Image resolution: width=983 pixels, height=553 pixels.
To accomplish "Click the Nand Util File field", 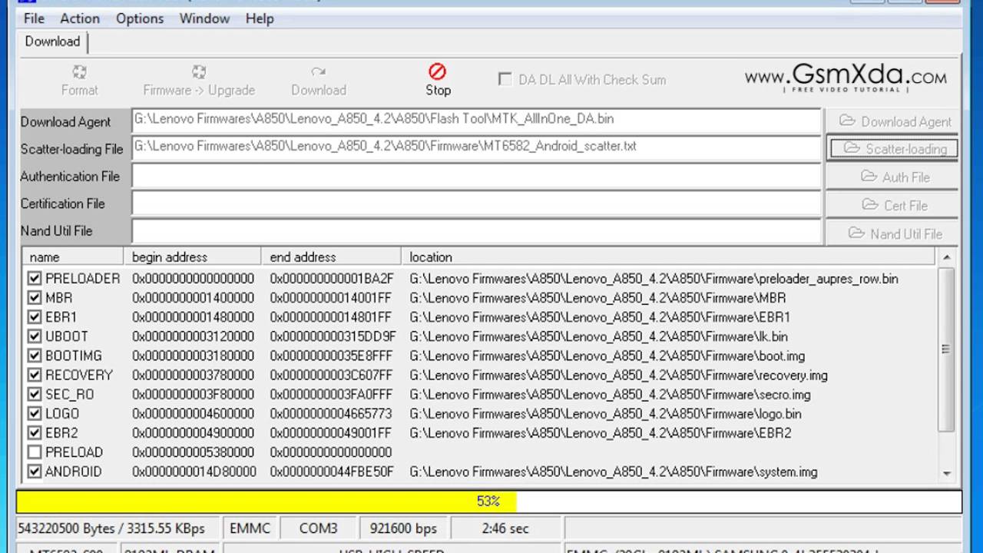I will (x=476, y=230).
